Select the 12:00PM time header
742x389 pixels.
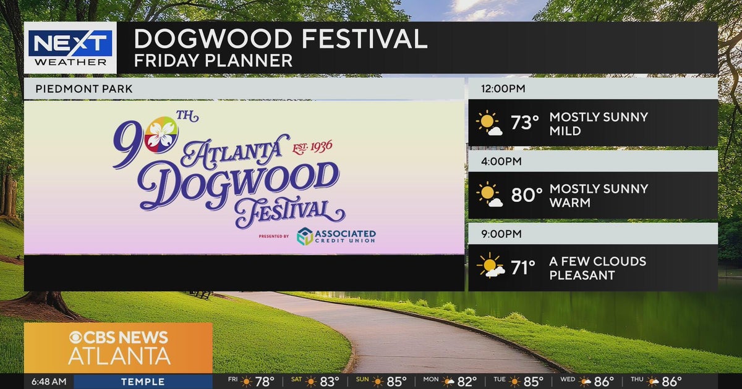(x=503, y=89)
